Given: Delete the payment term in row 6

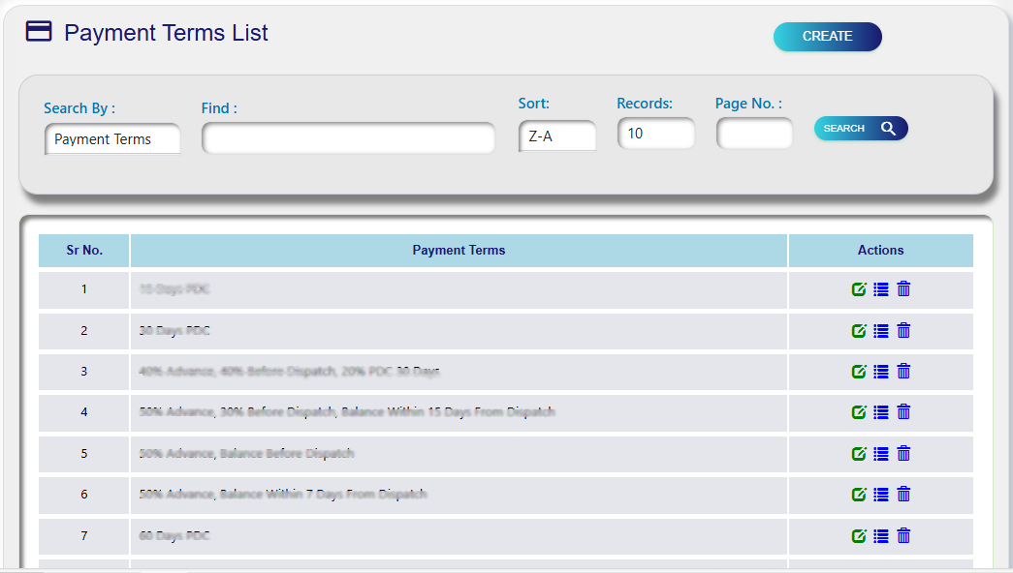Looking at the screenshot, I should coord(903,494).
